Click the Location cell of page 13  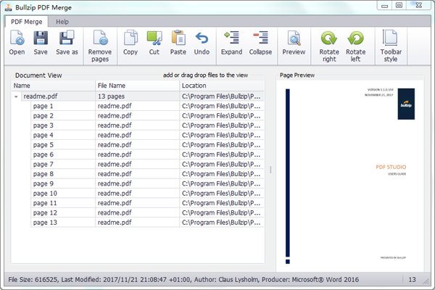(222, 223)
